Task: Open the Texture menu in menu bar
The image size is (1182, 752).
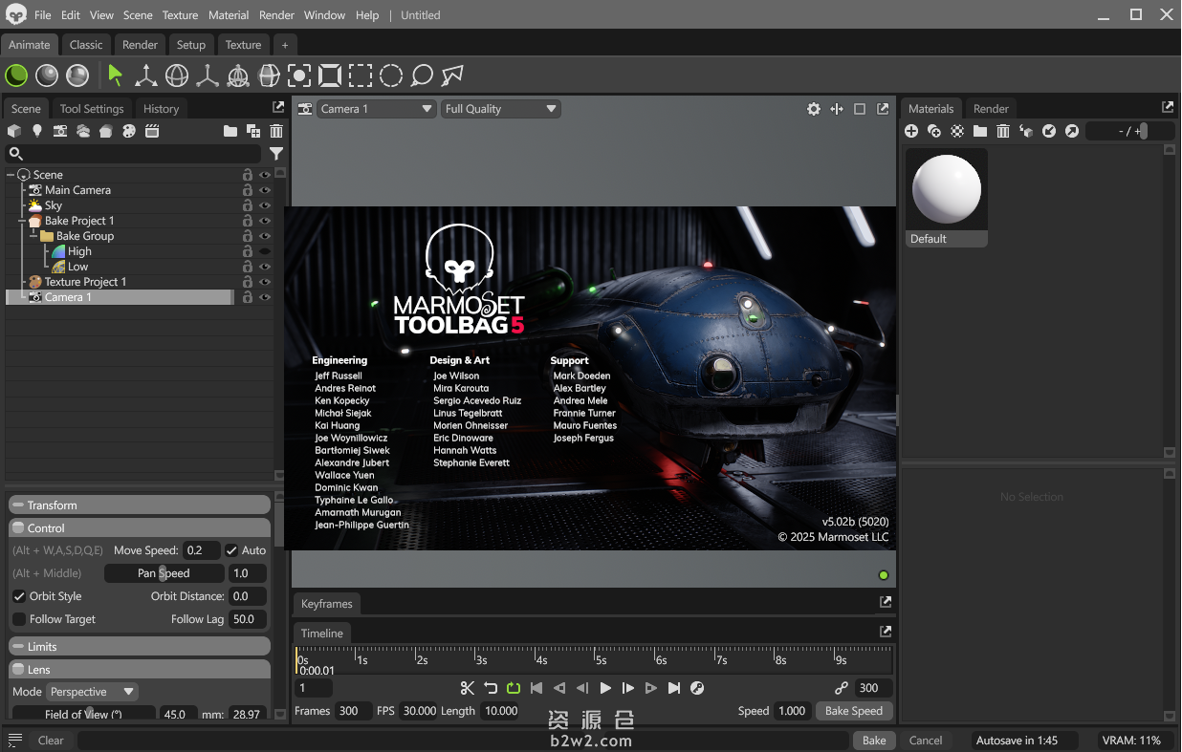Action: pyautogui.click(x=180, y=15)
